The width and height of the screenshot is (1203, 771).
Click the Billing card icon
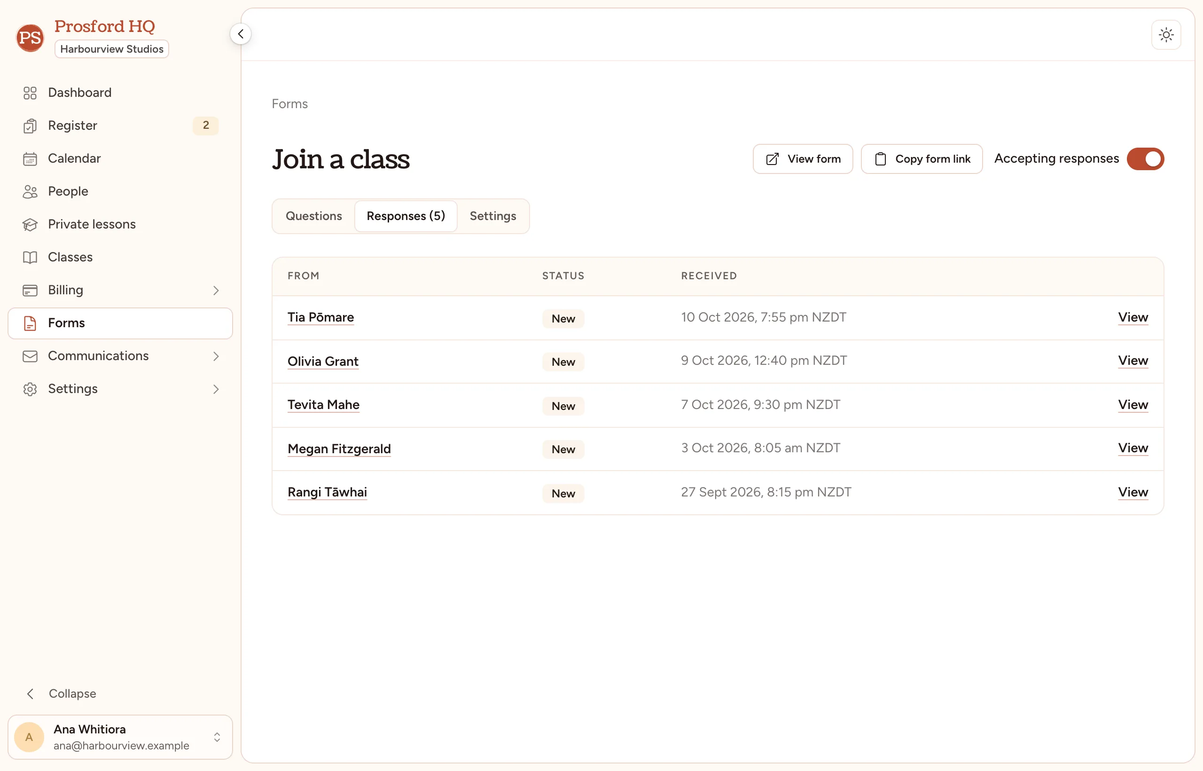pos(30,291)
